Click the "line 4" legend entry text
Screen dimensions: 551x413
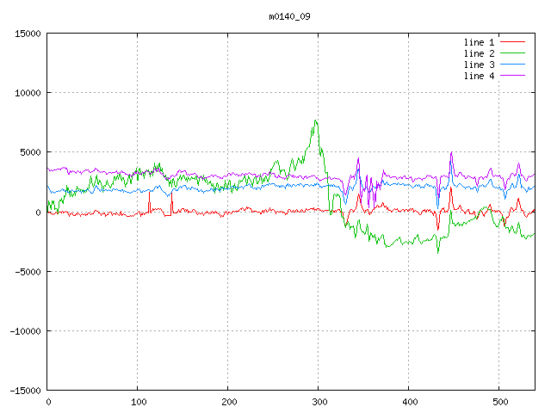point(479,76)
